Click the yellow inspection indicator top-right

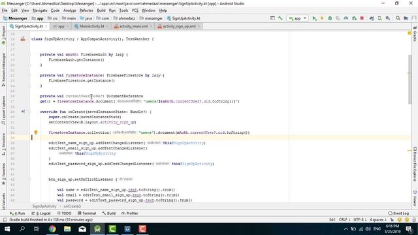pyautogui.click(x=410, y=33)
